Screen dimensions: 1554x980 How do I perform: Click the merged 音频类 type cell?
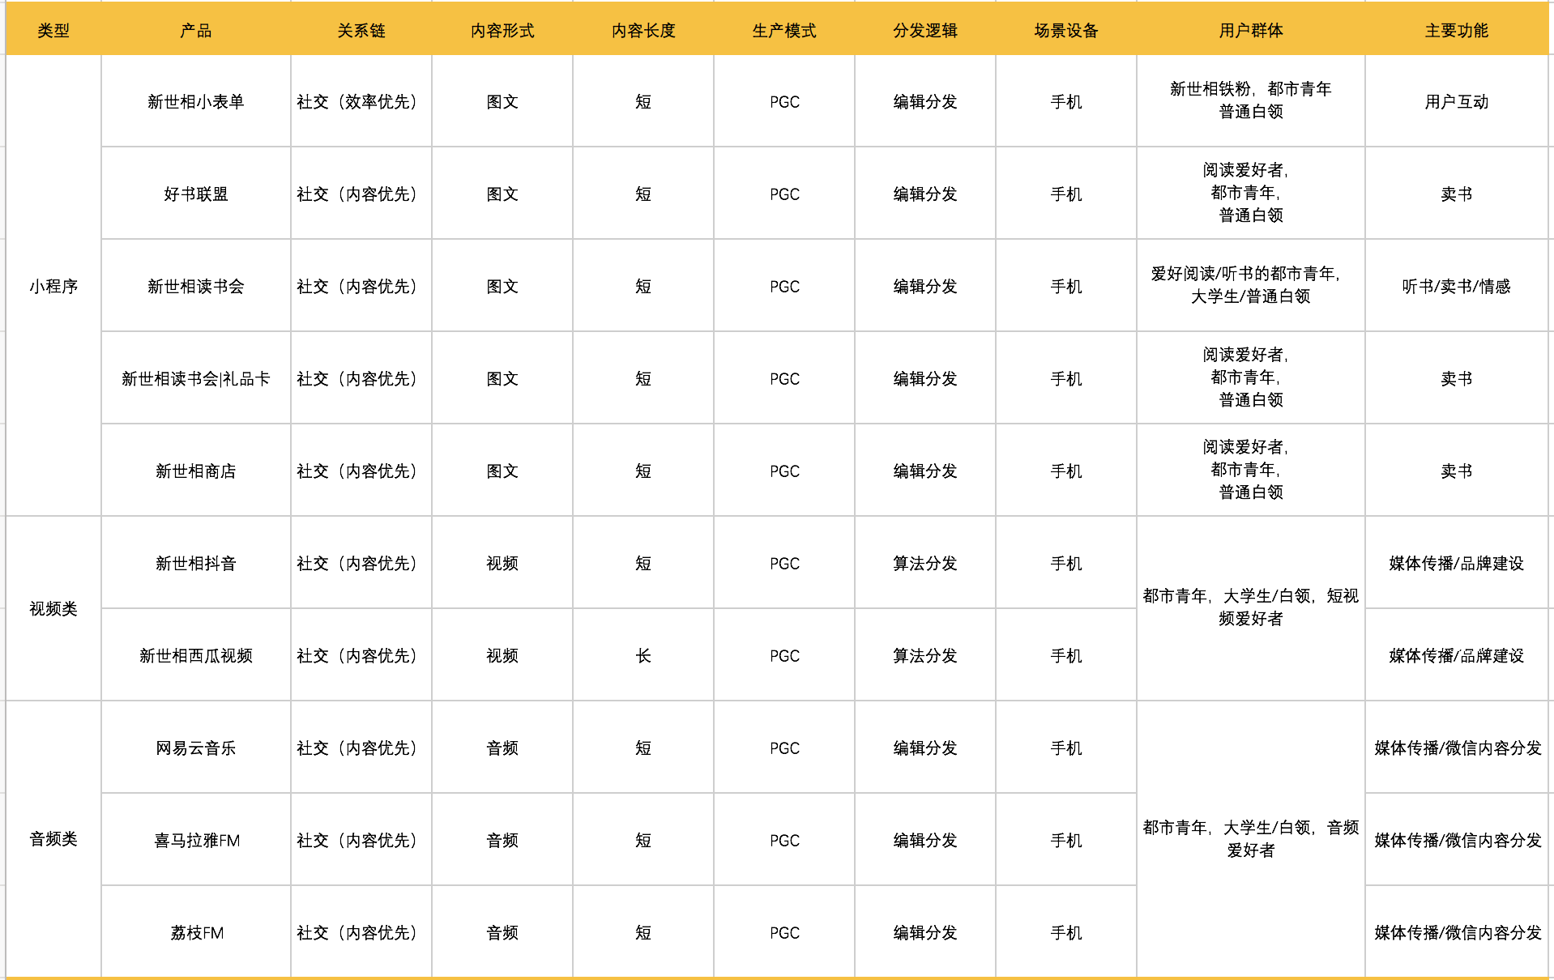coord(53,839)
